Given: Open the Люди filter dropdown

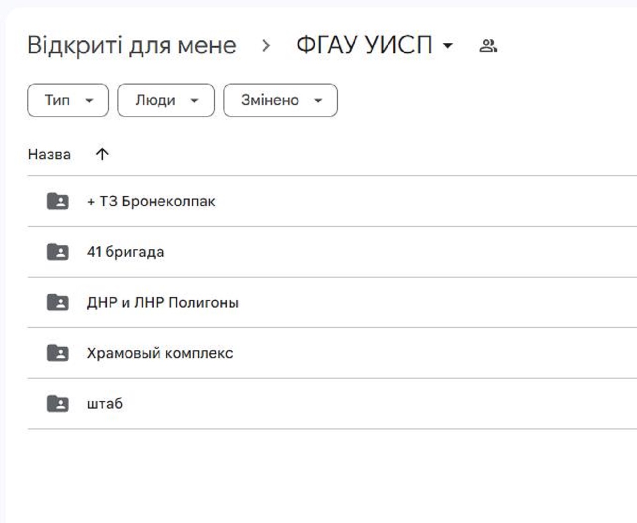Looking at the screenshot, I should tap(166, 101).
